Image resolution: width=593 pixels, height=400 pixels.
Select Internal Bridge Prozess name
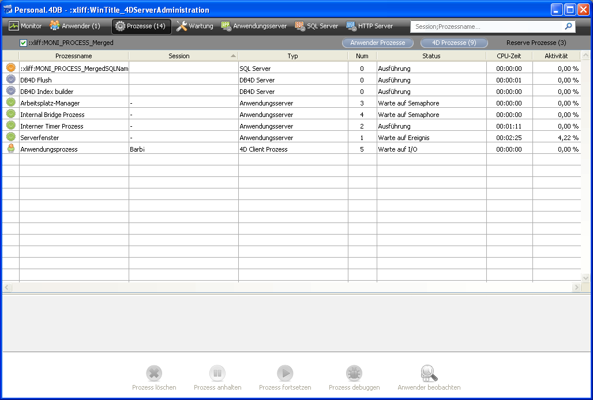pyautogui.click(x=52, y=115)
